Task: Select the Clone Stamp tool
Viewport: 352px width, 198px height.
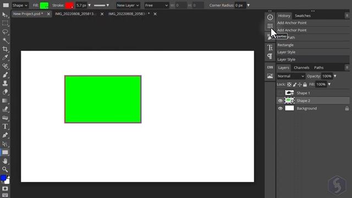Action: tap(5, 83)
